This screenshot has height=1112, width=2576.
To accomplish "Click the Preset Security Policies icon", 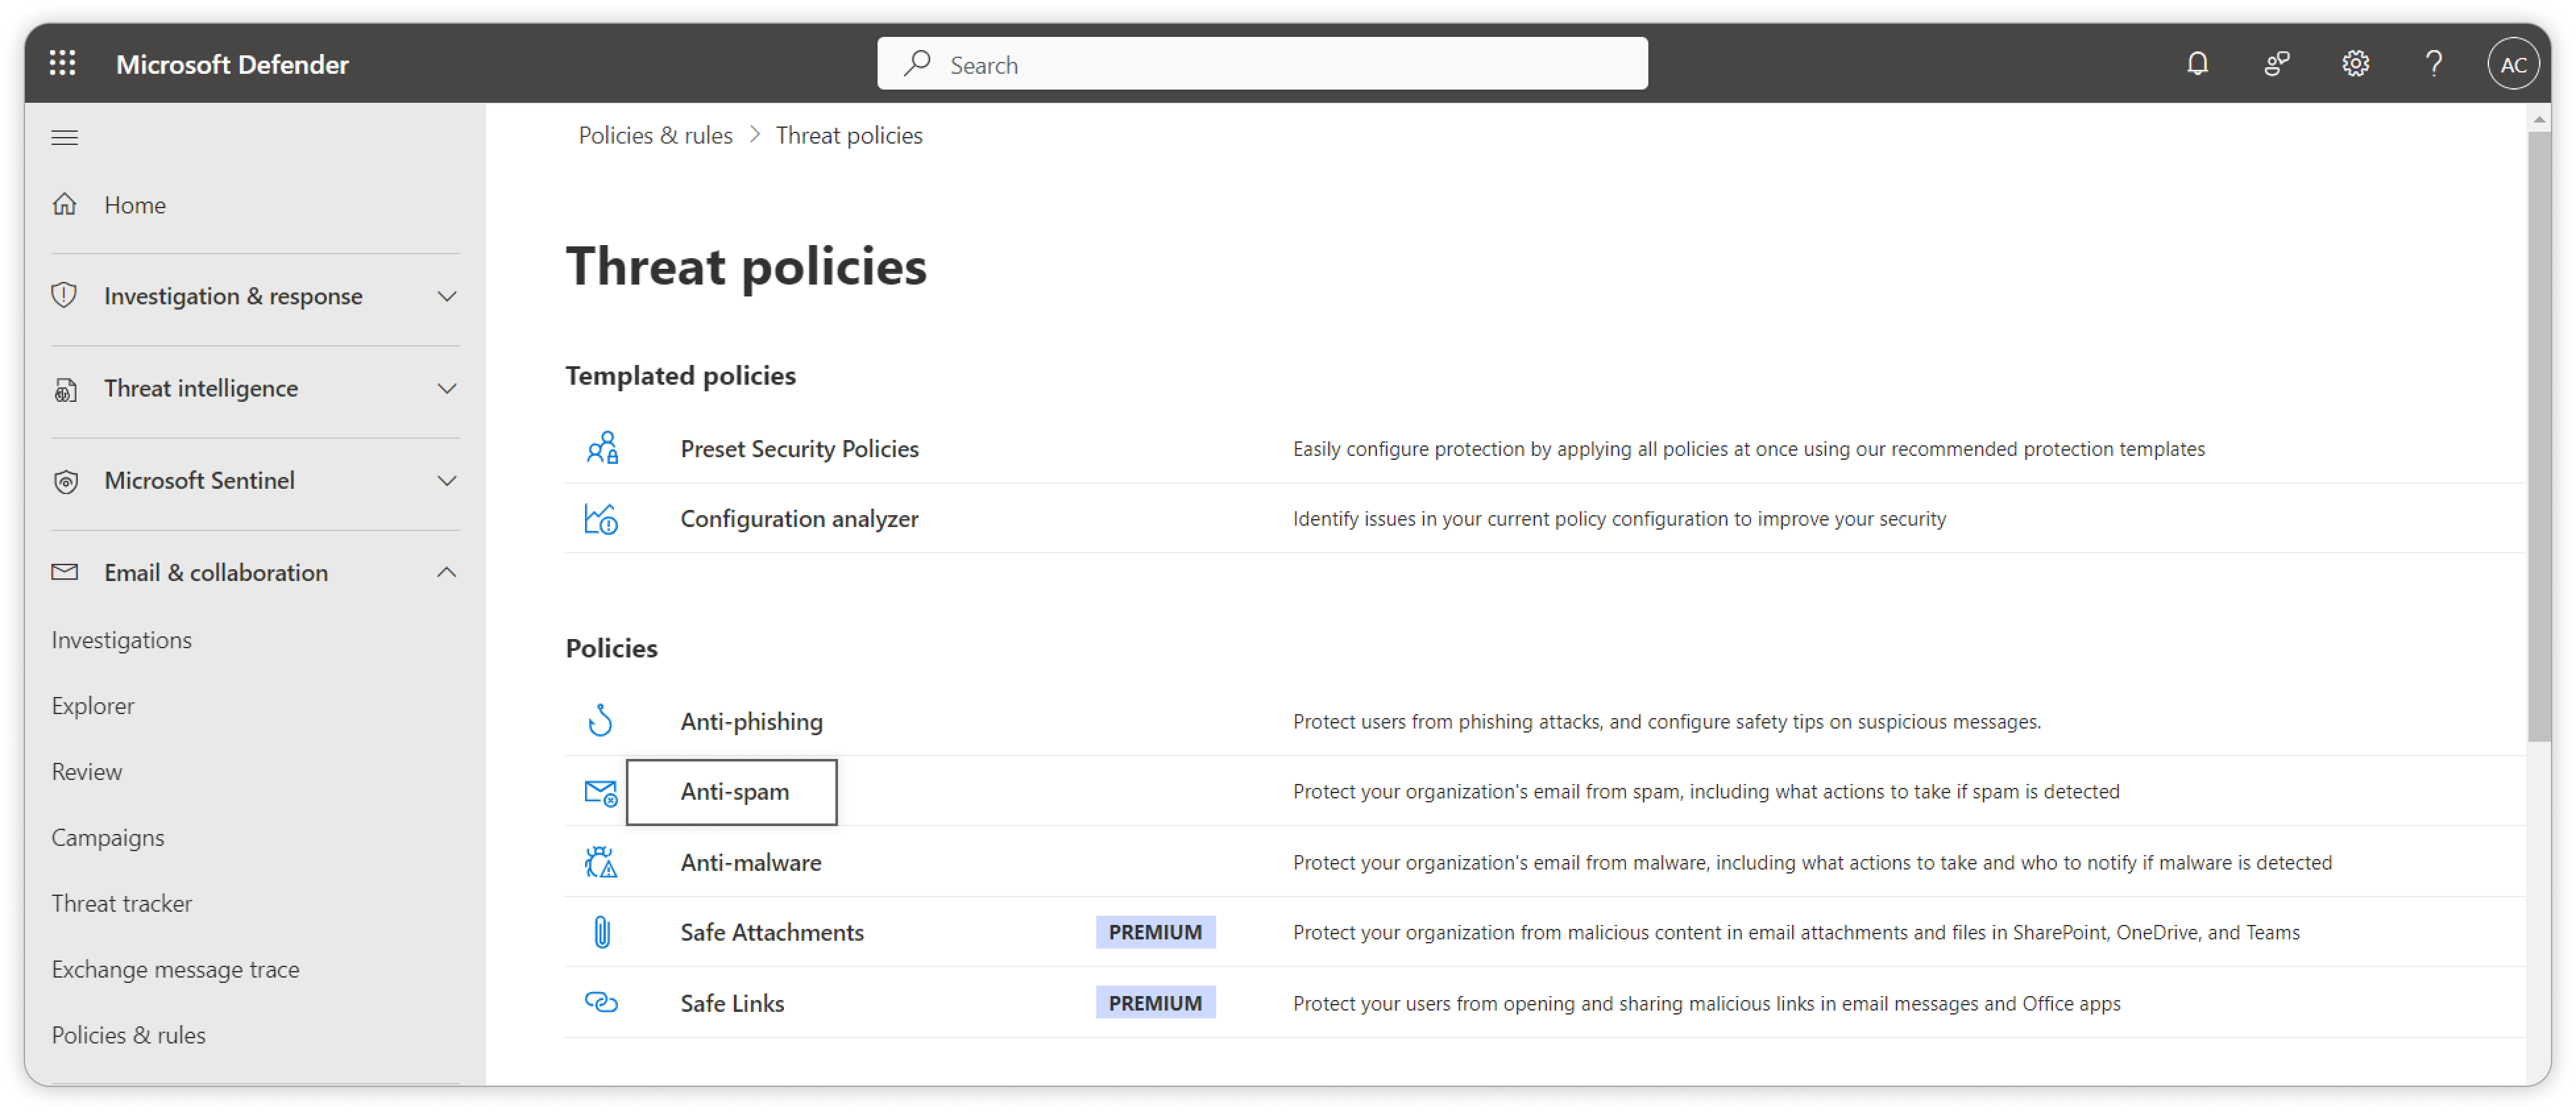I will [x=602, y=448].
